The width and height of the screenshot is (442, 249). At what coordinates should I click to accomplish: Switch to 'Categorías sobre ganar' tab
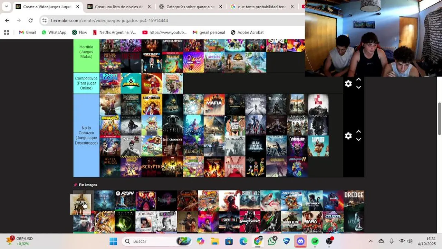191,7
